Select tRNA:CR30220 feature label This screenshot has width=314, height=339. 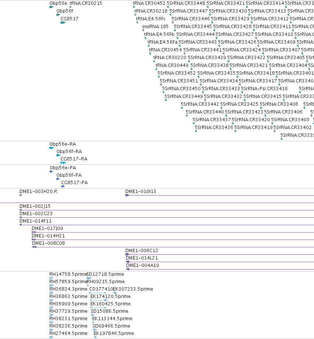170,58
